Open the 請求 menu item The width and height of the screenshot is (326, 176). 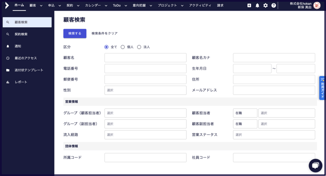220,5
